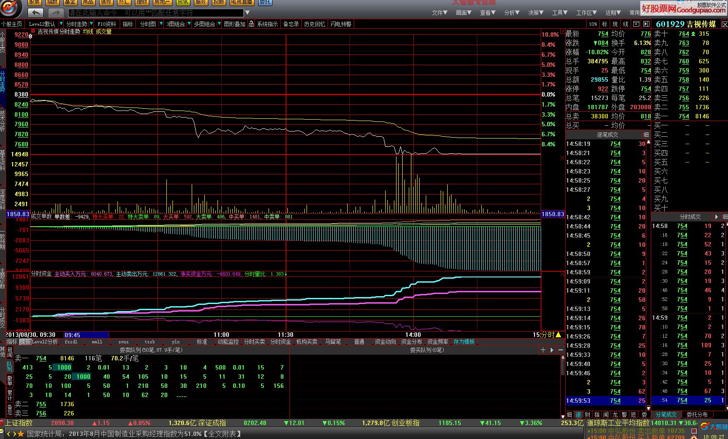Expand the Level2默认 dropdown arrow
The width and height of the screenshot is (728, 439).
[x=62, y=24]
